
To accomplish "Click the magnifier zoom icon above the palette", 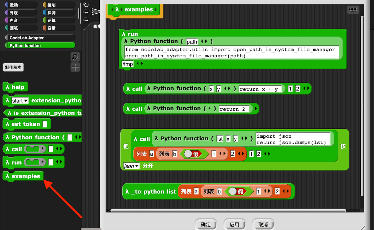I will 75,57.
